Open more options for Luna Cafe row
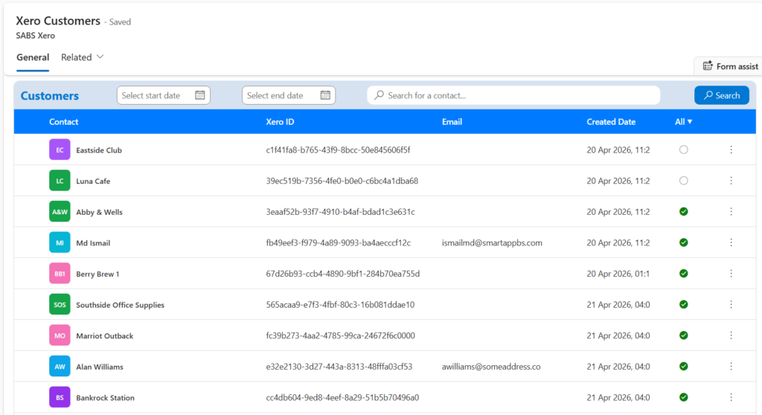Viewport: 762px width, 415px height. coord(731,181)
